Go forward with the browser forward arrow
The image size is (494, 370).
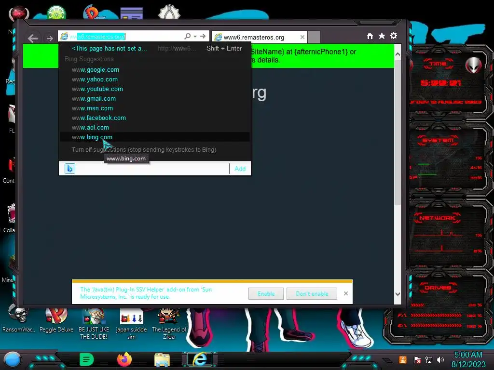click(x=50, y=39)
